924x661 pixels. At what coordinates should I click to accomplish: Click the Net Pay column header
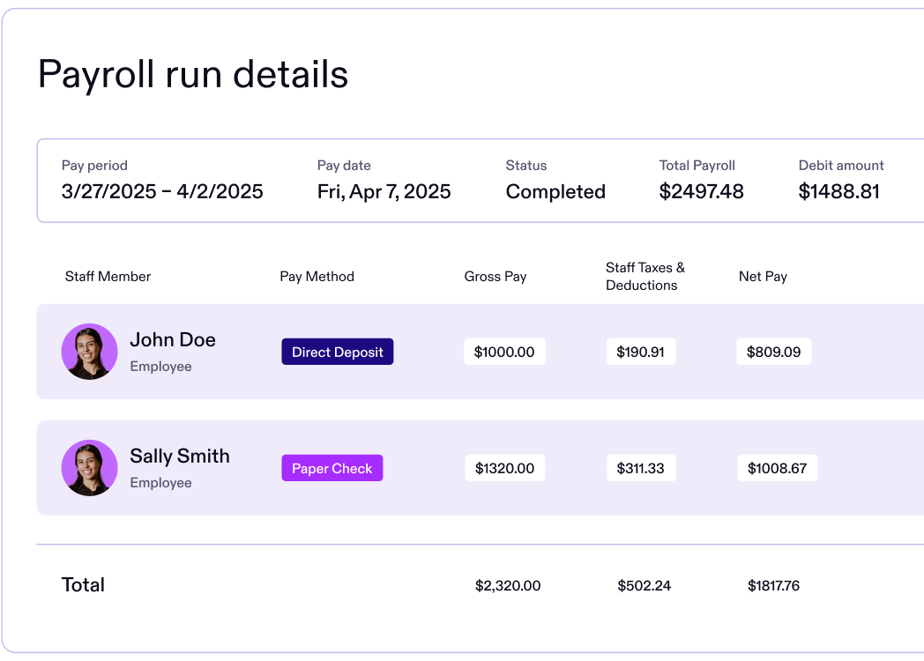[x=764, y=277]
